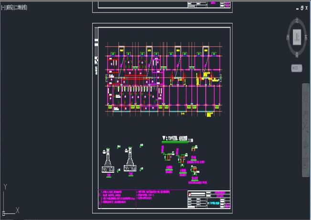Click the top face of the ViewCube

tap(297, 37)
